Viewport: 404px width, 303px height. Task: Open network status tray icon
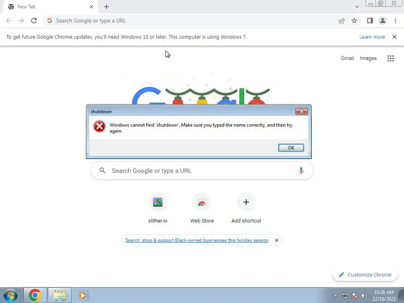pos(345,296)
